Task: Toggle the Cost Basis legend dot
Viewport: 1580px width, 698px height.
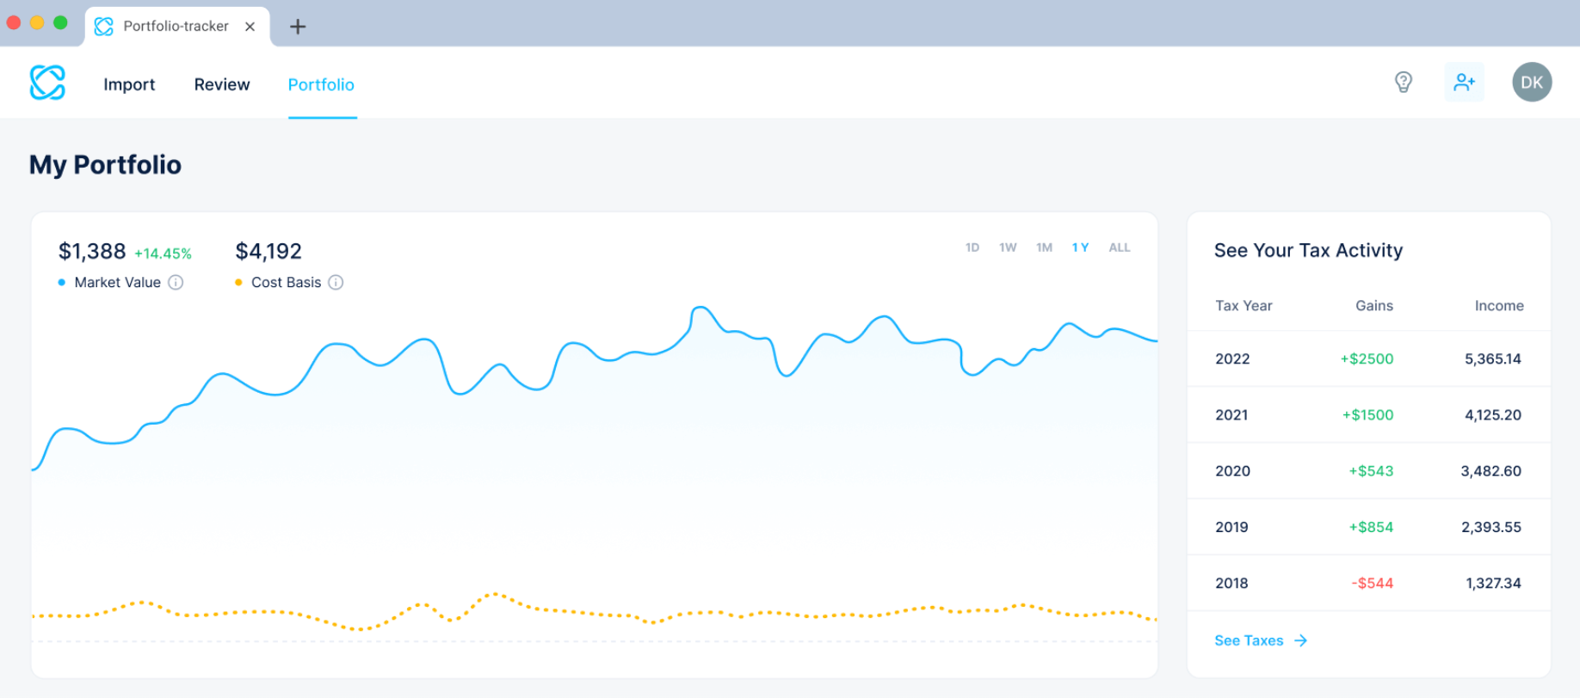Action: pos(238,281)
